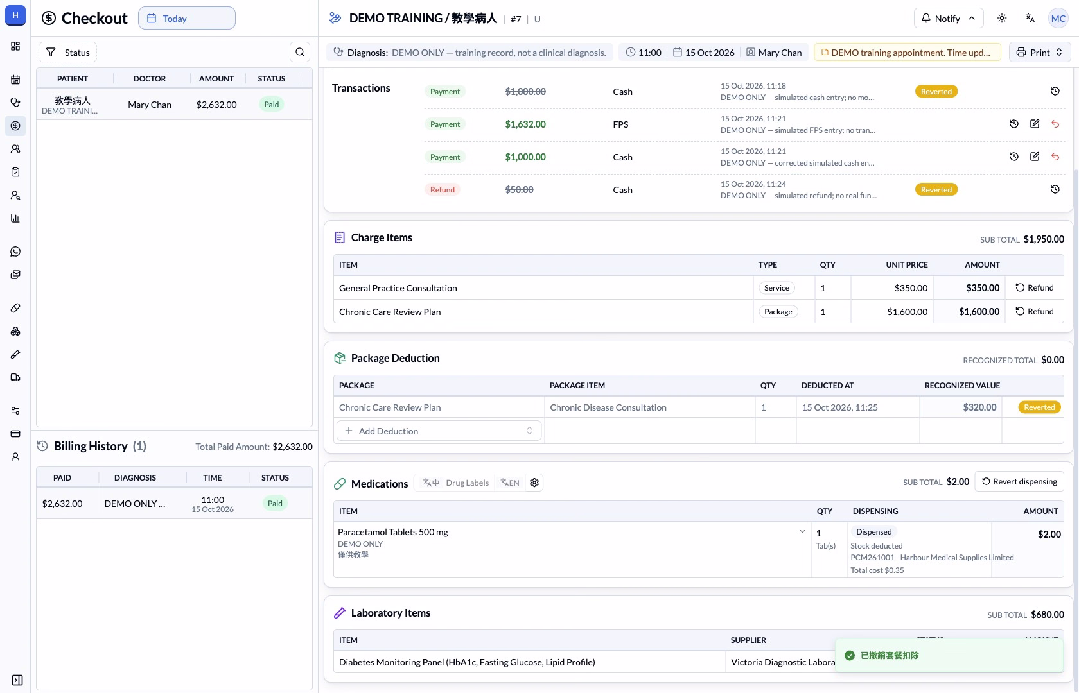Viewport: 1079px width, 693px height.
Task: Open the stethoscope consultation icon in sidebar
Action: coord(15,103)
